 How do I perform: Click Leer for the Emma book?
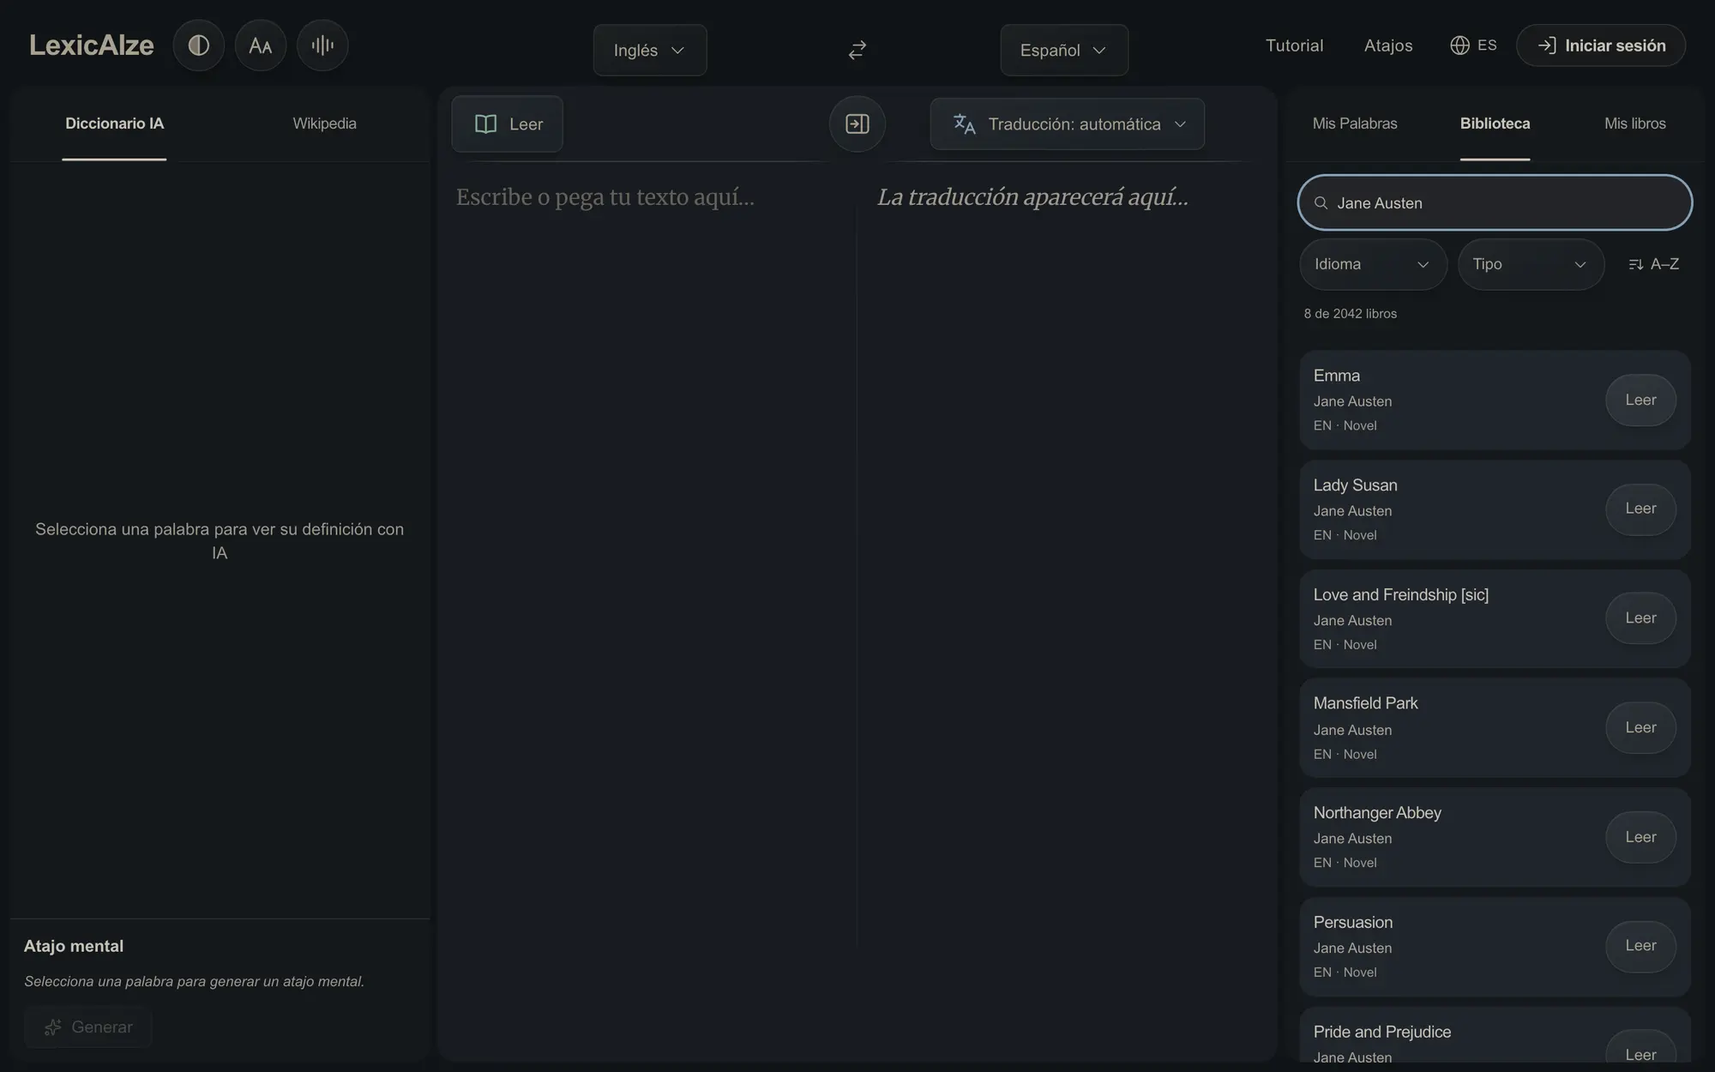(1640, 400)
